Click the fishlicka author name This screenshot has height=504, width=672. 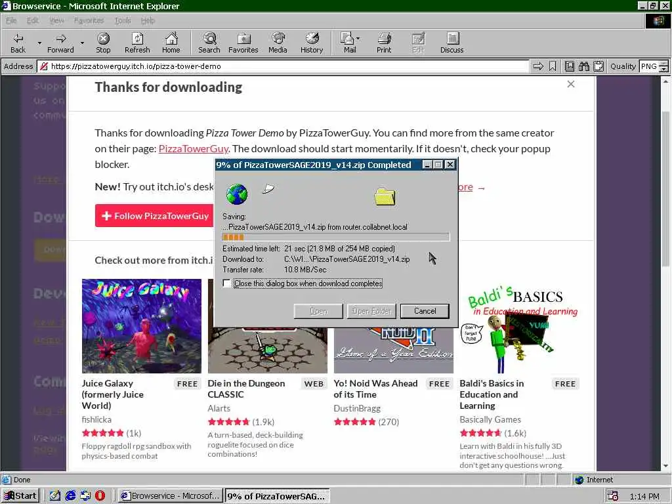[96, 419]
